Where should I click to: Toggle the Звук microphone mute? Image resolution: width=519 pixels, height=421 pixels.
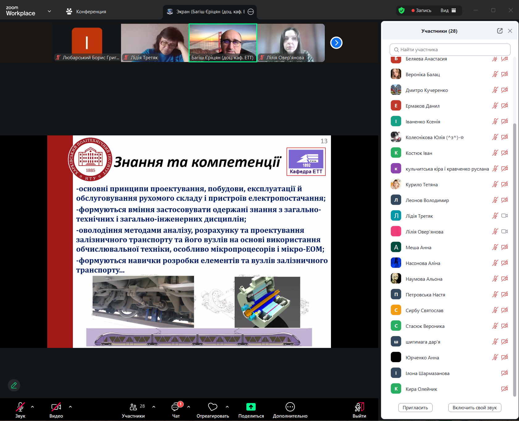[20, 407]
